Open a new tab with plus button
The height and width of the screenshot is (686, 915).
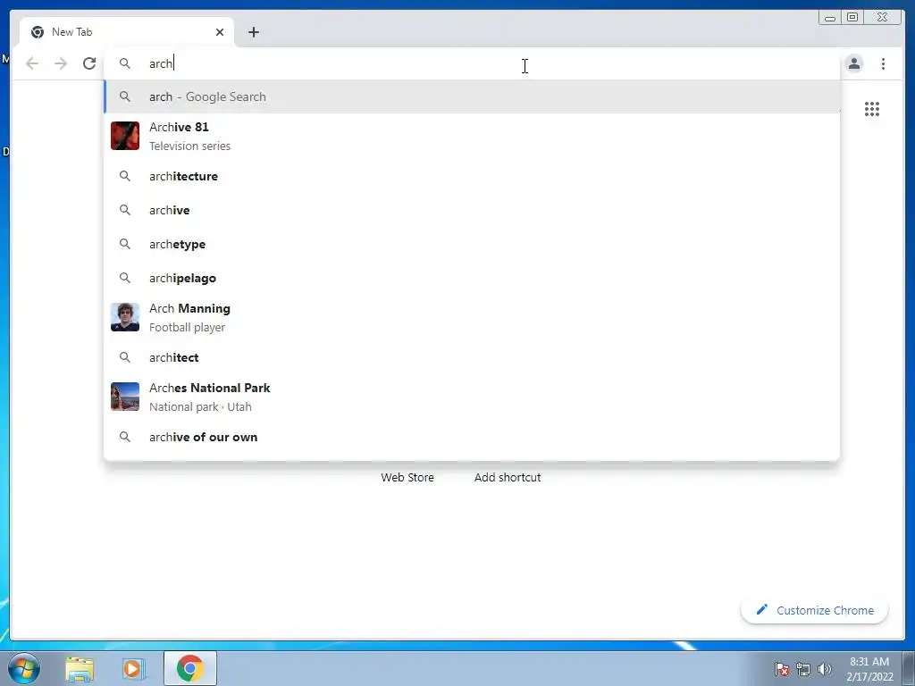[253, 32]
